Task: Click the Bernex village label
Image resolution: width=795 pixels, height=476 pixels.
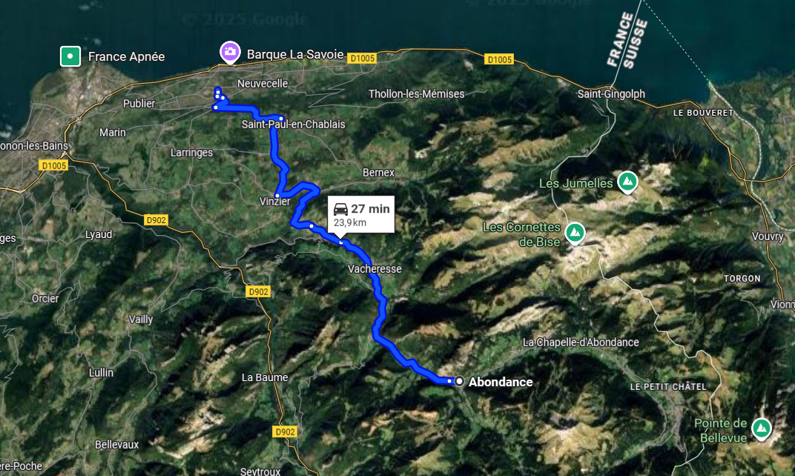Action: point(378,172)
